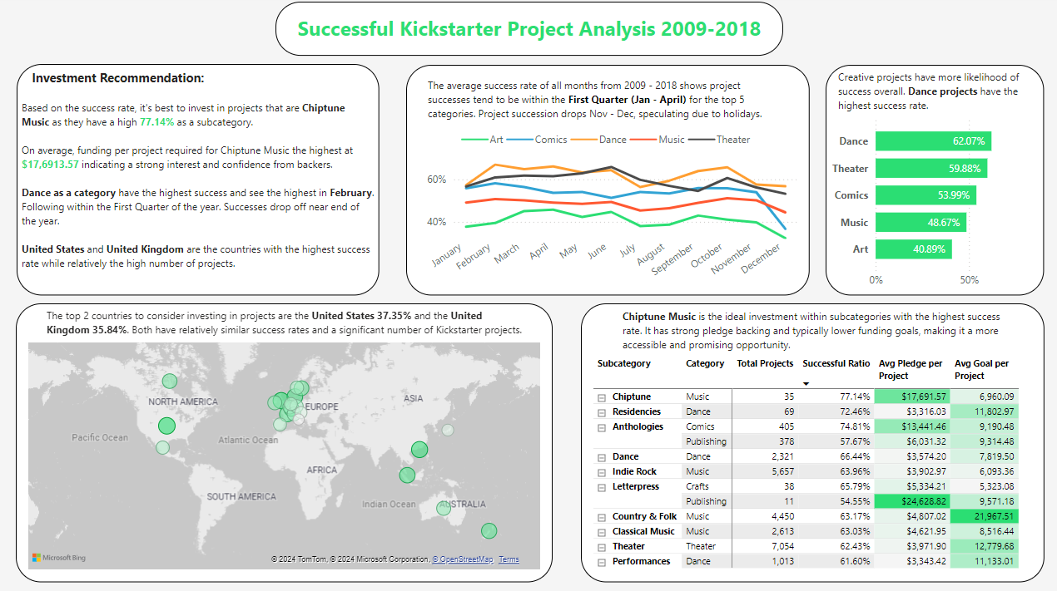Sort by Avg Goal per Project header
This screenshot has width=1057, height=591.
[982, 369]
